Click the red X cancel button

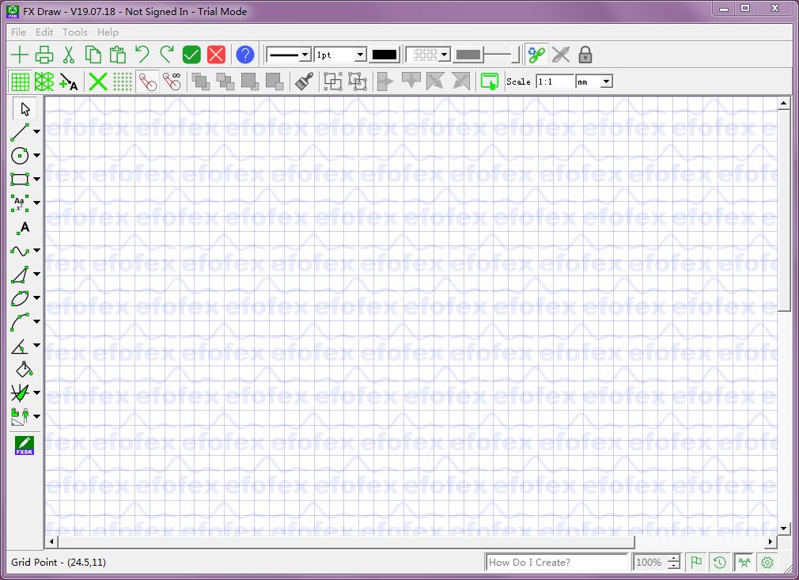click(216, 55)
